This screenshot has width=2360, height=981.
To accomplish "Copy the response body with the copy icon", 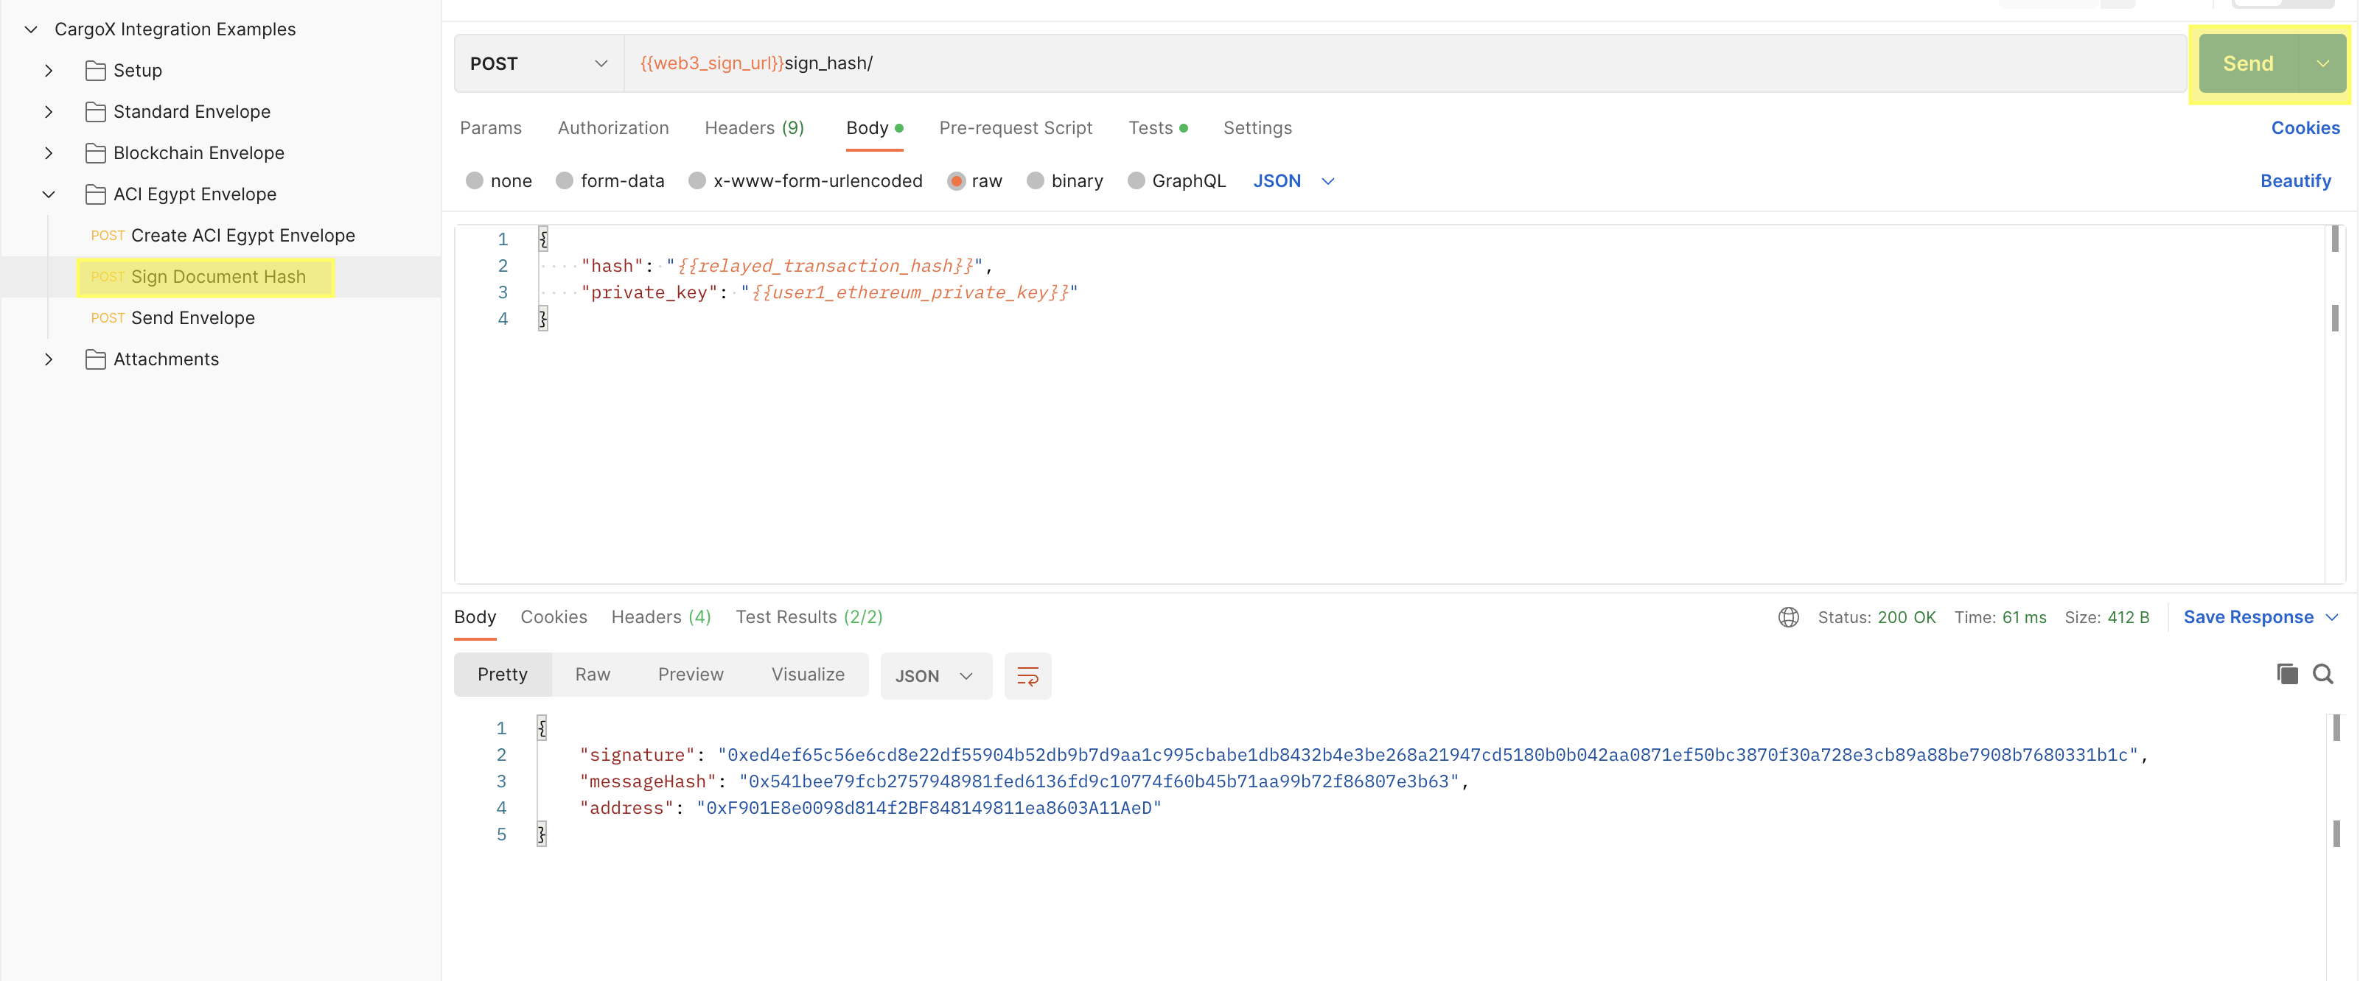I will click(2287, 675).
